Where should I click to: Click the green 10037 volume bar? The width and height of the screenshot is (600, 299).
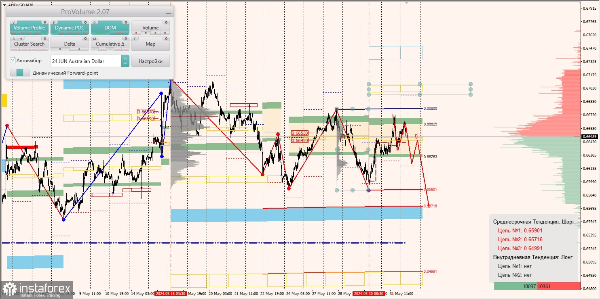515,286
